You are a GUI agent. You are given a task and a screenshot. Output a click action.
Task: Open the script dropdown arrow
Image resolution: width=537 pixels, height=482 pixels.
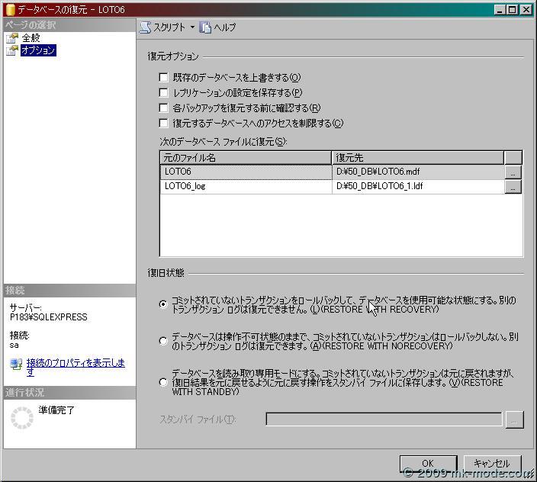192,27
